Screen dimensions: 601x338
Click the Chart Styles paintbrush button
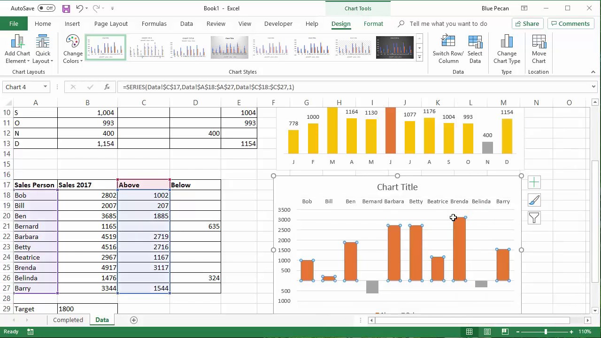[x=534, y=200]
